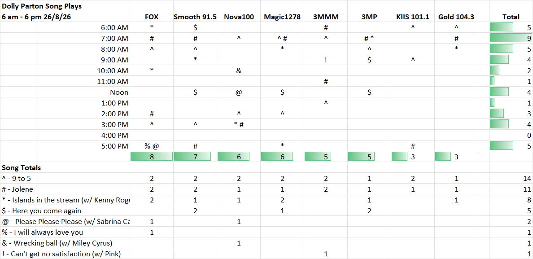533x259 pixels.
Task: Select the "@ - Please Please Please" label
Action: click(x=66, y=222)
